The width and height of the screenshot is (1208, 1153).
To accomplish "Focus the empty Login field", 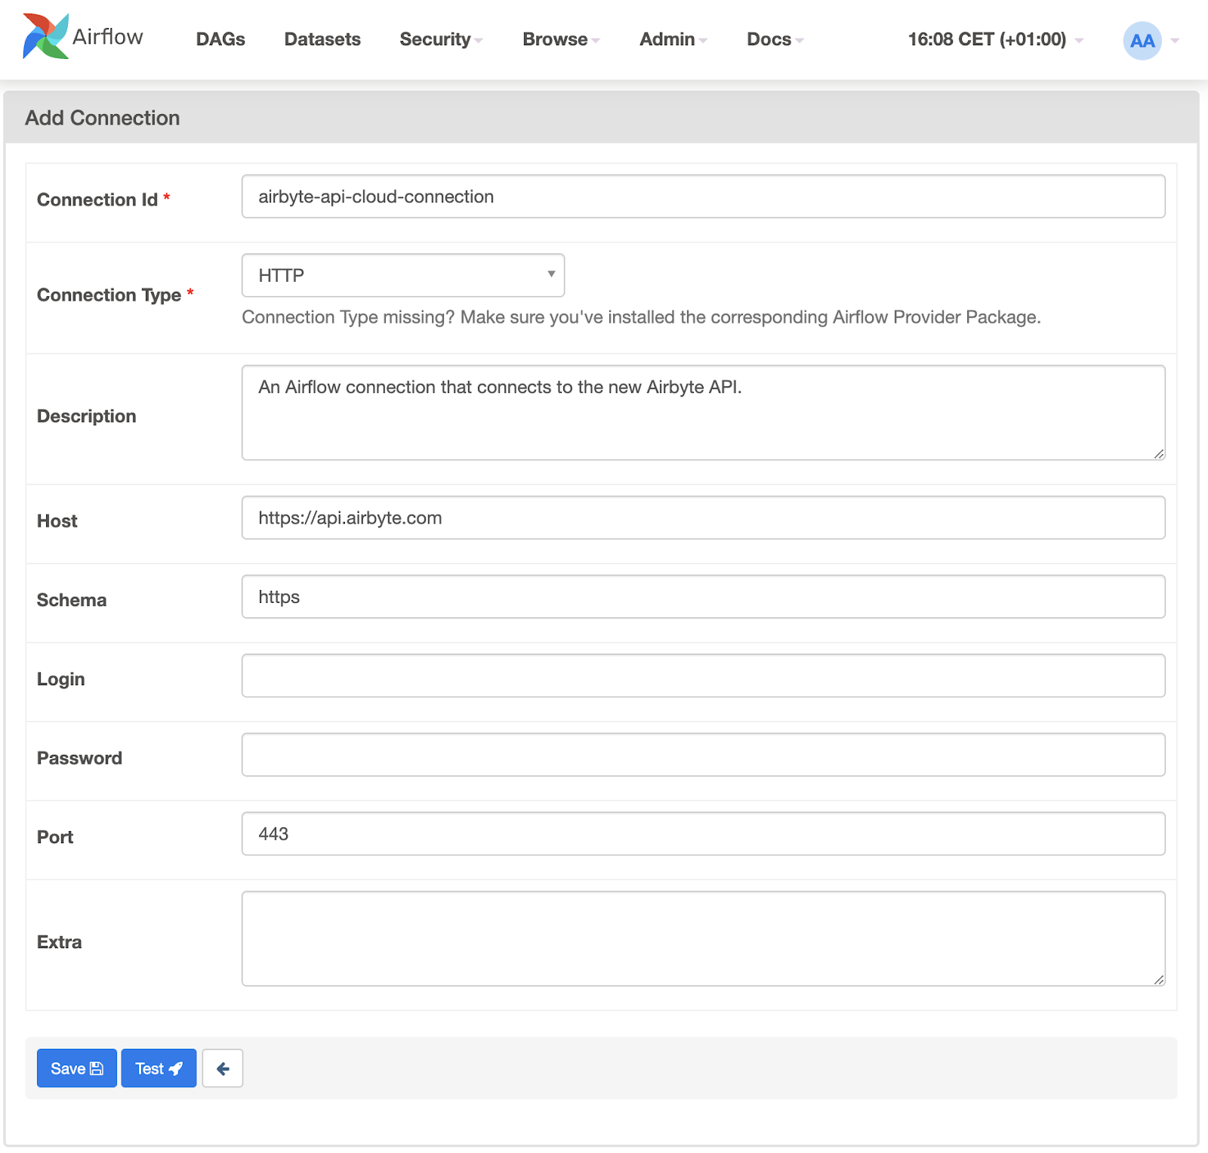I will 704,675.
